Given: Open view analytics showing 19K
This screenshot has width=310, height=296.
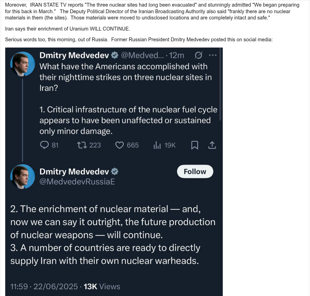Looking at the screenshot, I should (x=157, y=145).
